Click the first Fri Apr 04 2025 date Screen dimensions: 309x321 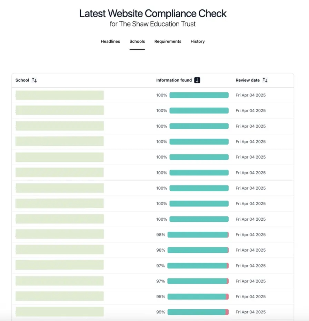point(251,95)
